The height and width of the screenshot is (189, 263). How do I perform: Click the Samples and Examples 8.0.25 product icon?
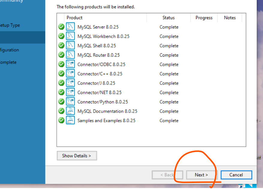[70, 120]
